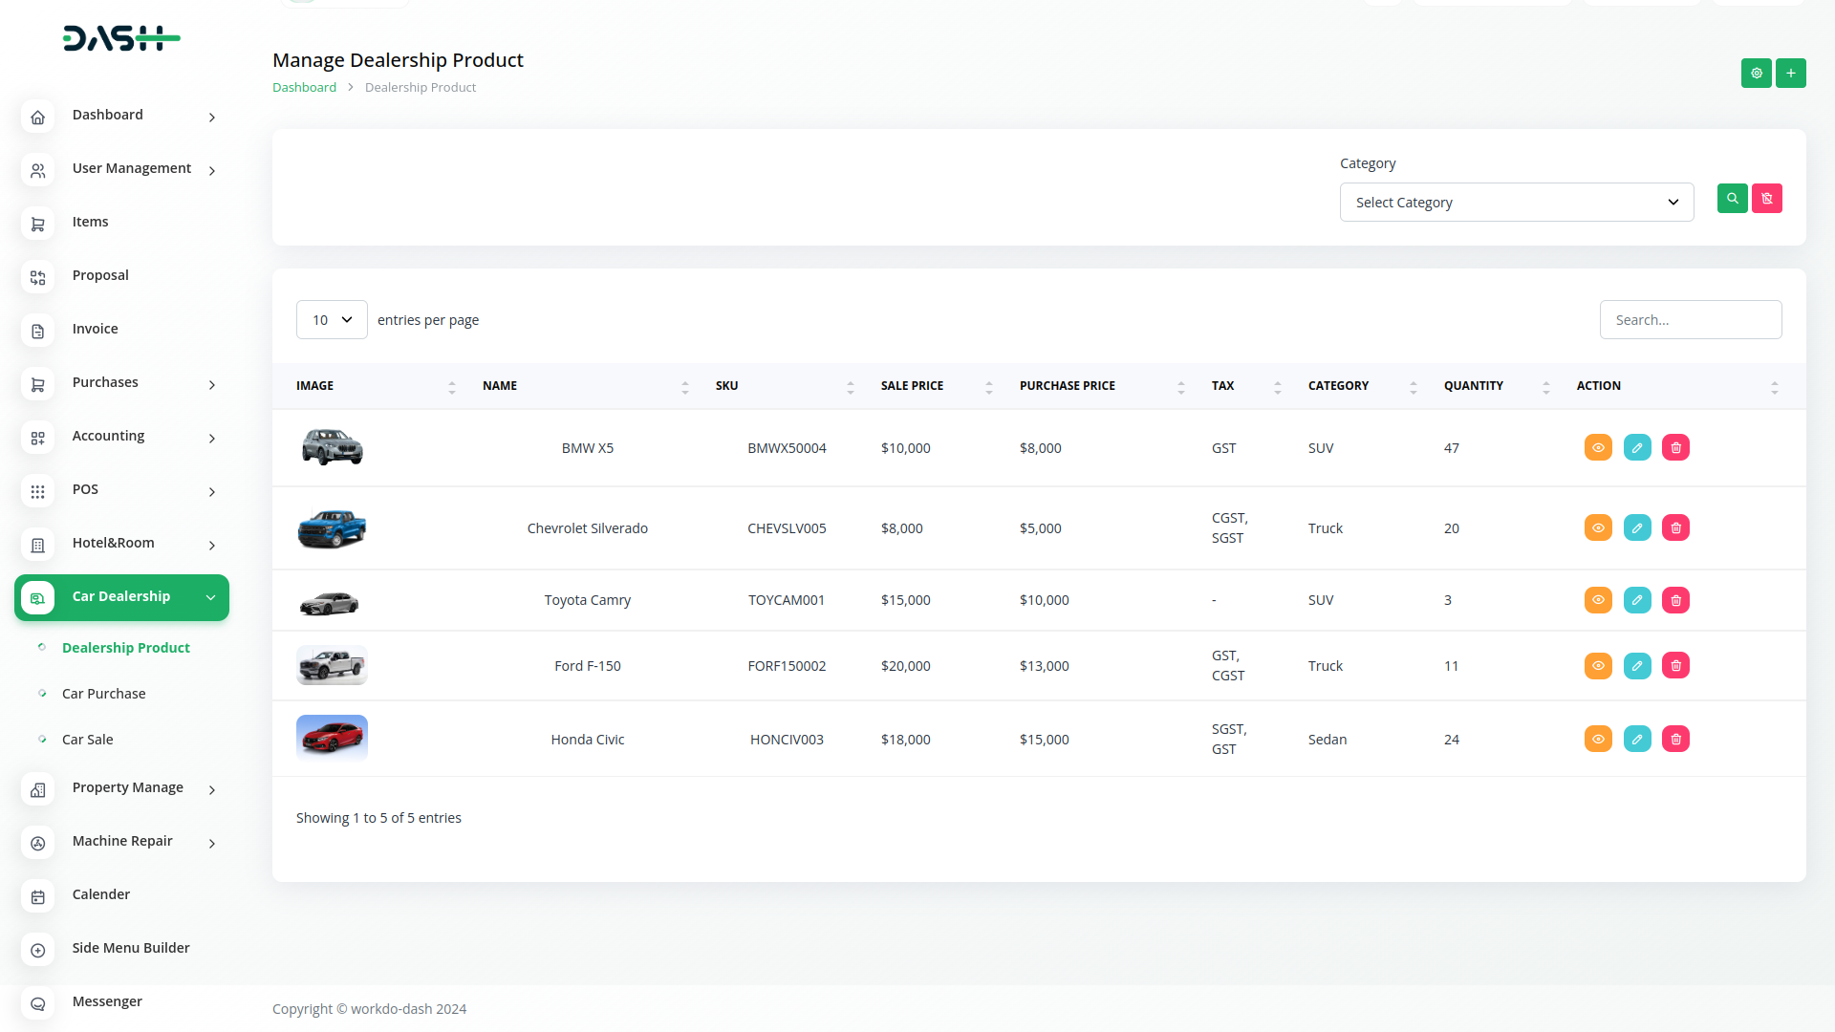Open the Select Category dropdown
Viewport: 1835px width, 1032px height.
coord(1516,203)
